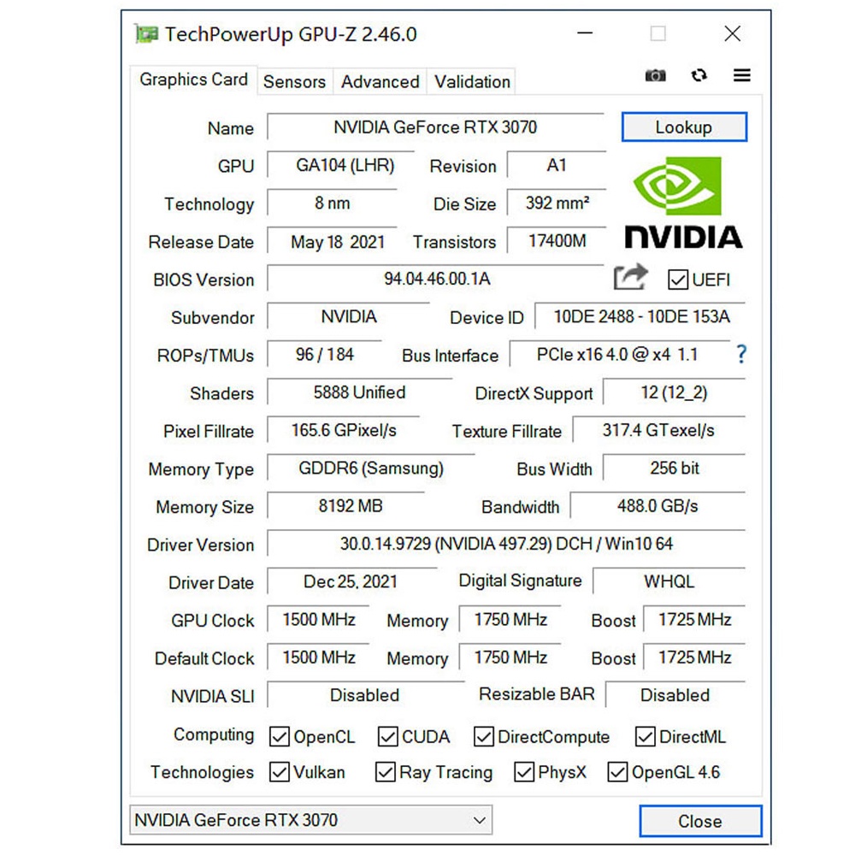Click the Driver Version field

coord(506,544)
